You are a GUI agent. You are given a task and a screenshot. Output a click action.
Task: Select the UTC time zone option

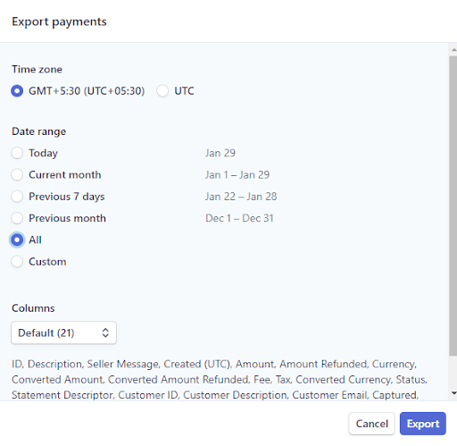(162, 91)
